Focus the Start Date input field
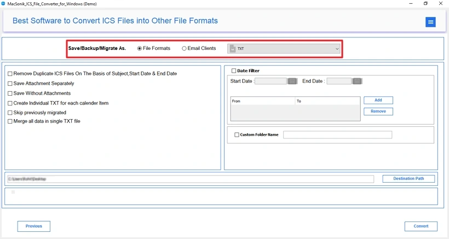The width and height of the screenshot is (449, 239). [x=270, y=81]
